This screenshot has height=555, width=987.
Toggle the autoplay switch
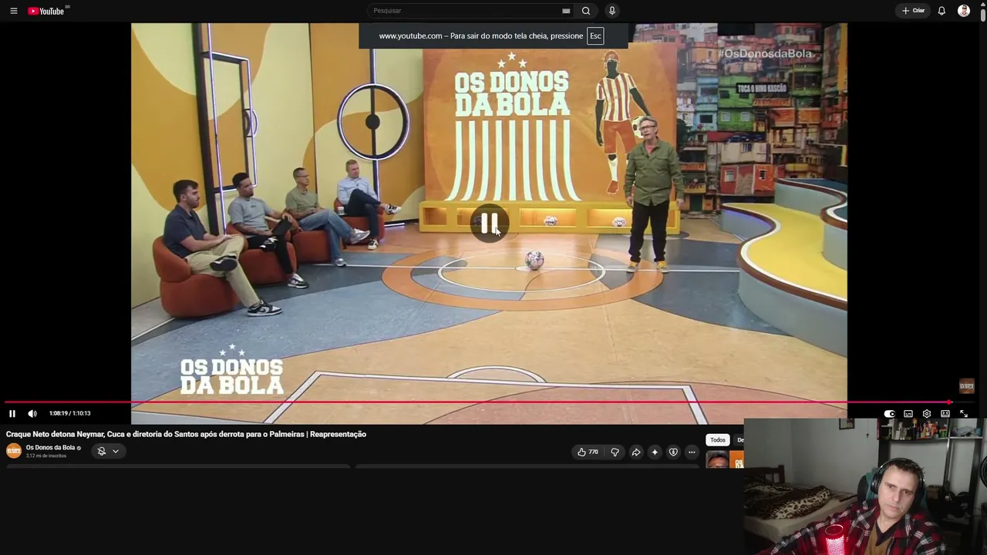[889, 414]
